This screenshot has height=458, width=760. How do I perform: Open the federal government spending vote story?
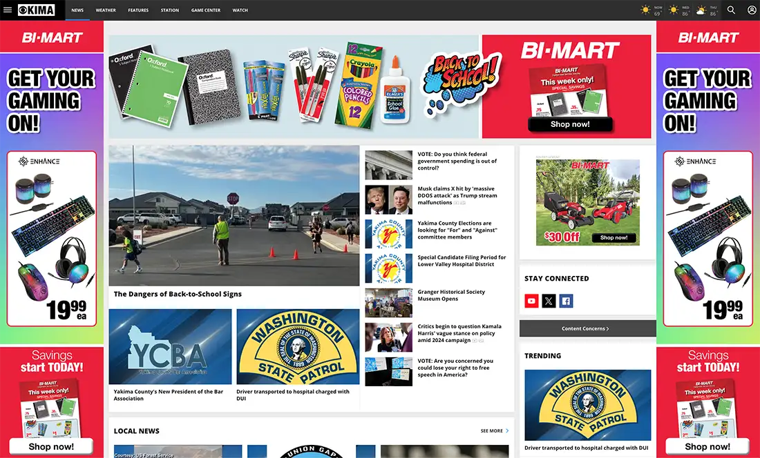pyautogui.click(x=459, y=161)
